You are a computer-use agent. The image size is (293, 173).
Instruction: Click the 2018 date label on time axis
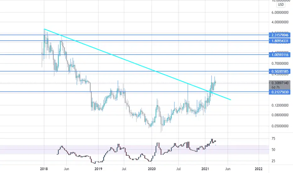tap(44, 169)
